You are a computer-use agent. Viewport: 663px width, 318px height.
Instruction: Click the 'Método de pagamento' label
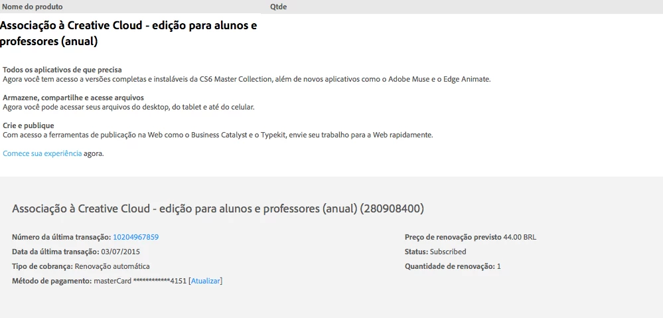pos(52,281)
